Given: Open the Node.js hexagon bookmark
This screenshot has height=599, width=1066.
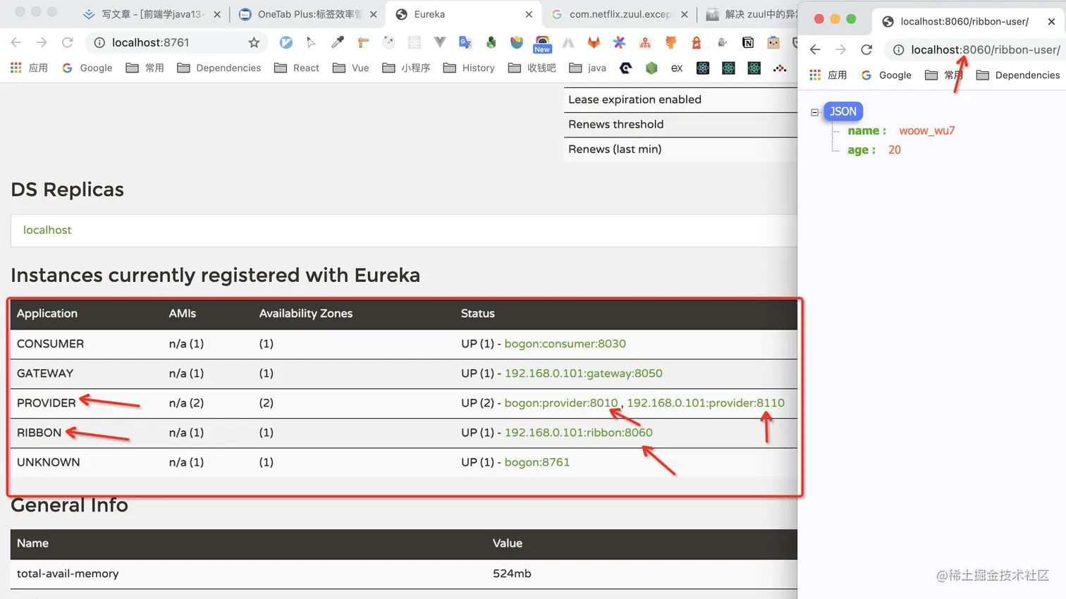Looking at the screenshot, I should [651, 68].
